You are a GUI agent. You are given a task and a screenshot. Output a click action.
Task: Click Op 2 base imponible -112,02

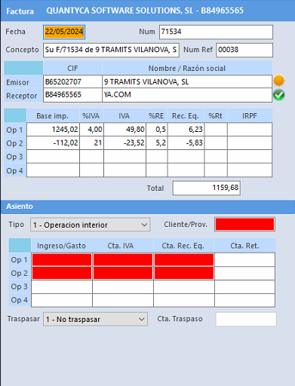[53, 143]
